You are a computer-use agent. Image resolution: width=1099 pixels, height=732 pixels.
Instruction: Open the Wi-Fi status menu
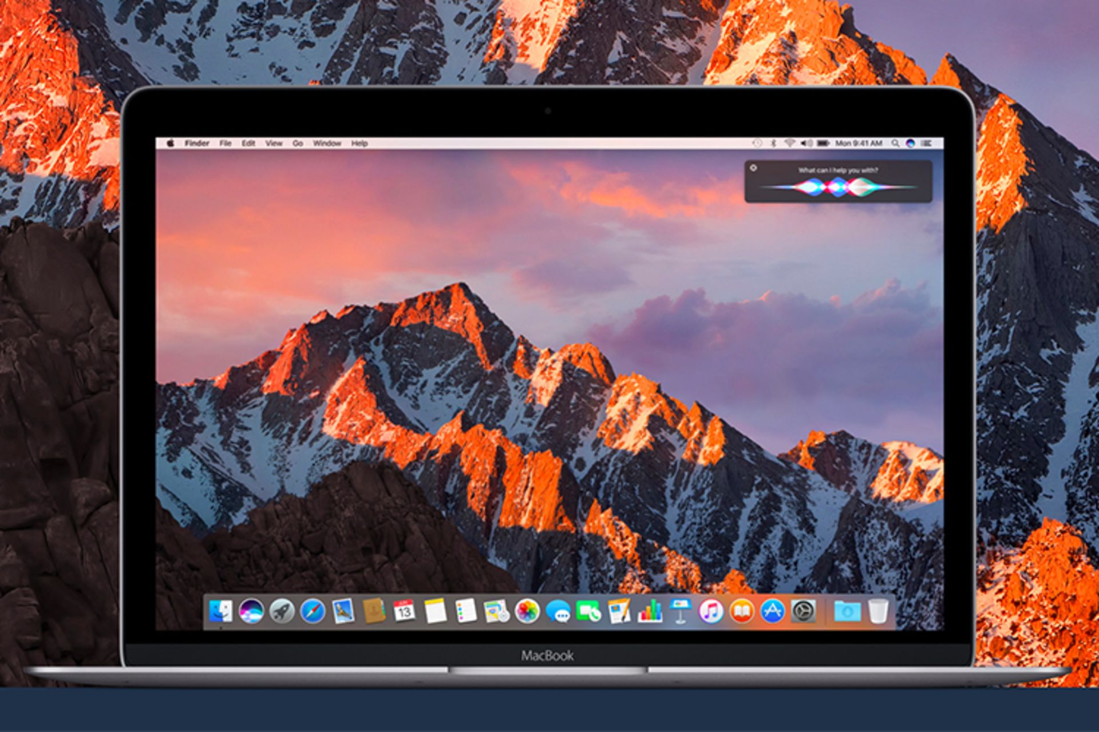789,143
